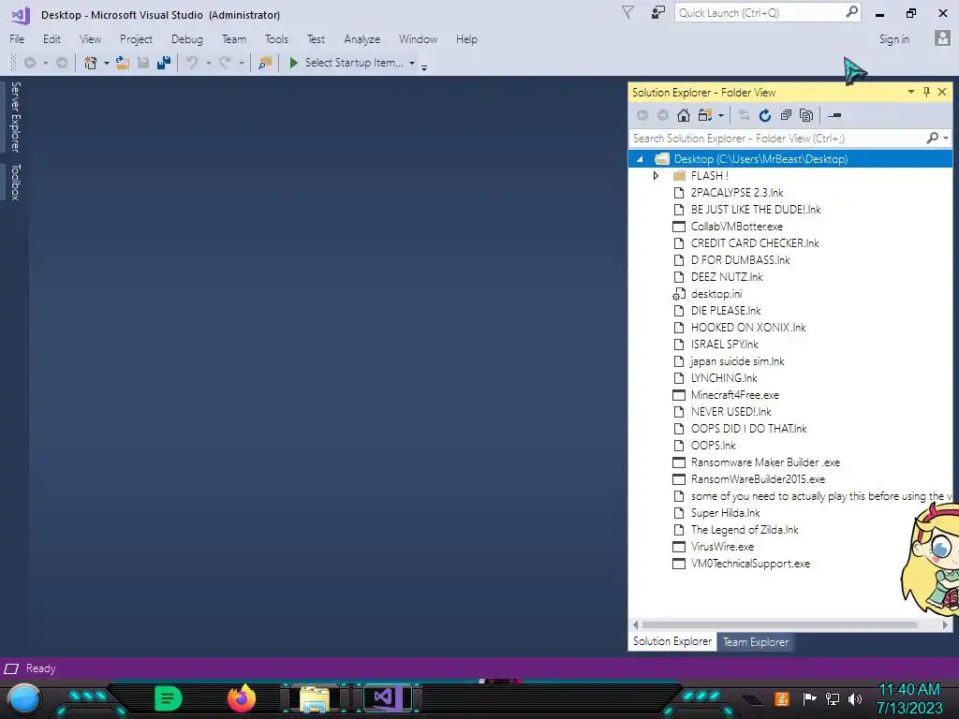Click the Sign in link

894,39
